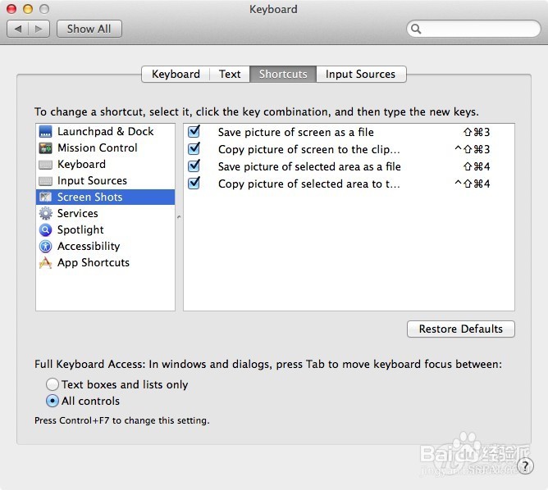
Task: Select Text boxes and lists only
Action: 52,384
